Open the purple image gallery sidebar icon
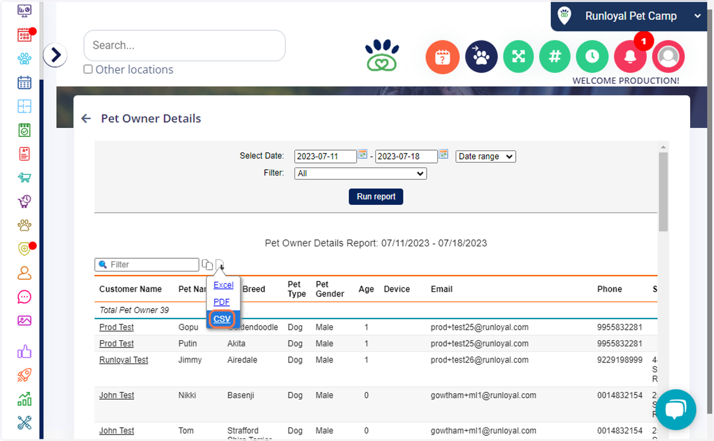The image size is (714, 441). [x=24, y=321]
